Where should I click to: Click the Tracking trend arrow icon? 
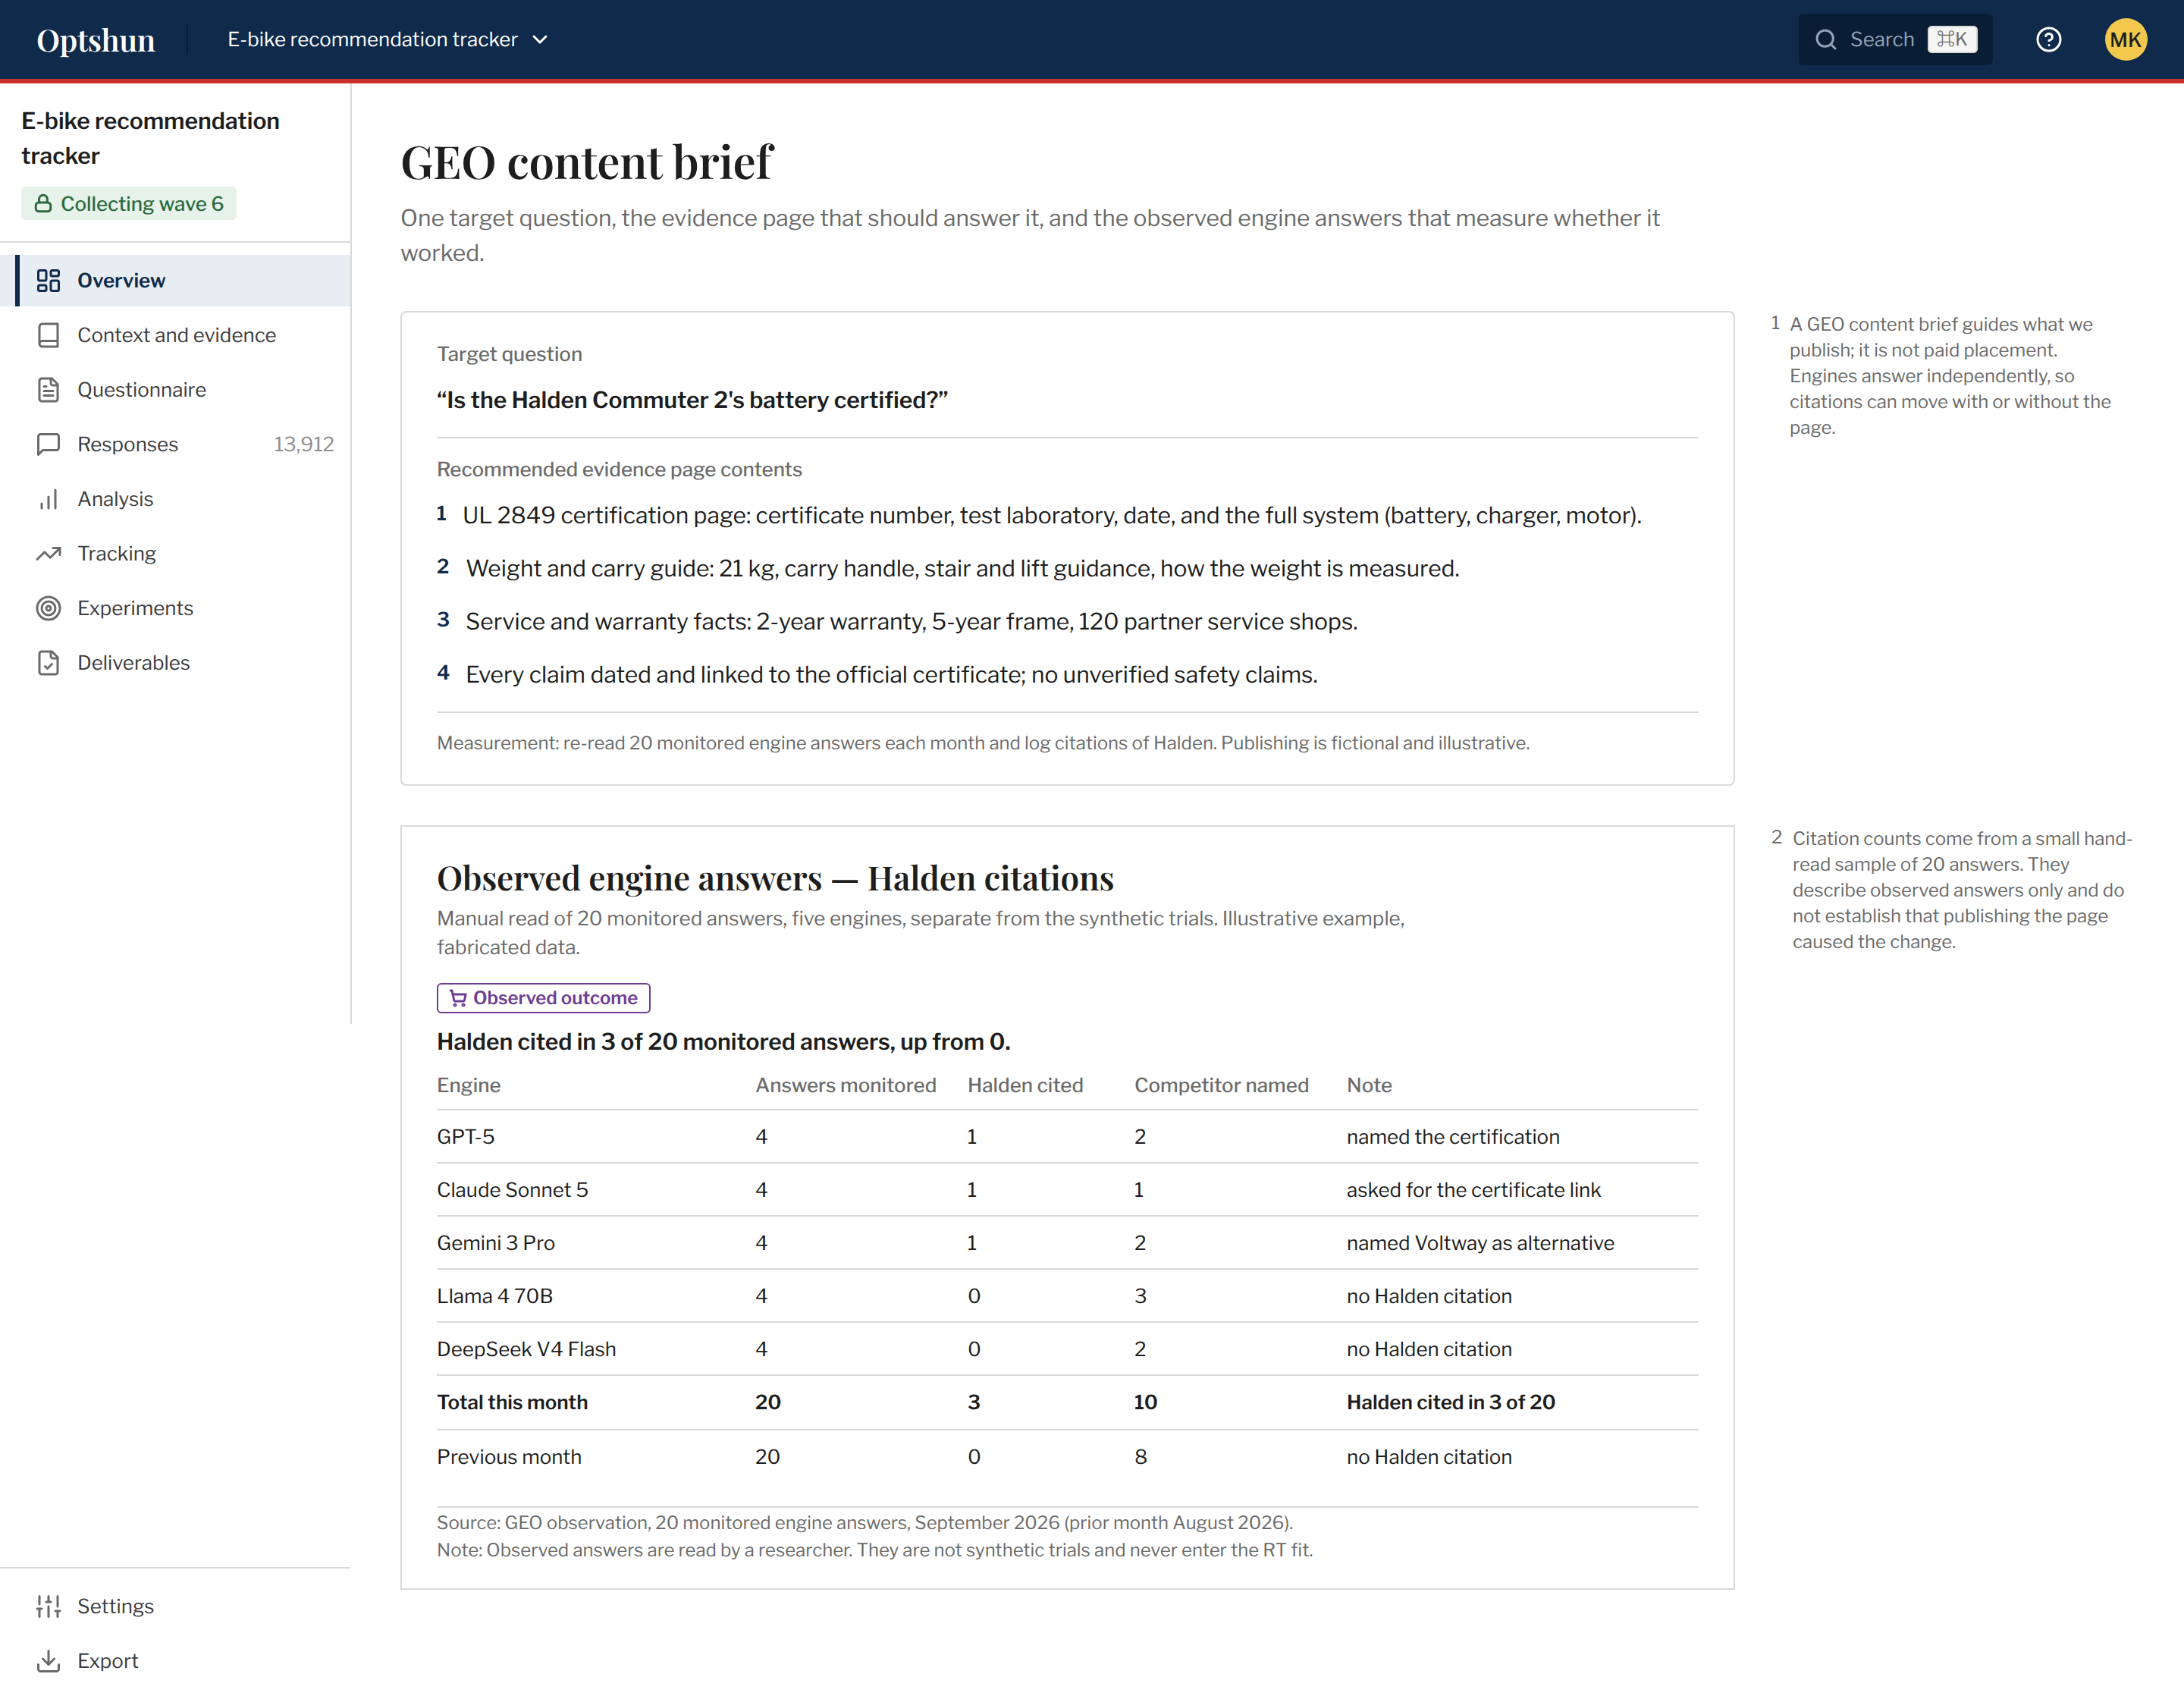click(48, 554)
